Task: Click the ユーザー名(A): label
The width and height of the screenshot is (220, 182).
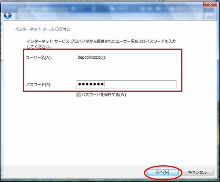Action: click(x=39, y=58)
